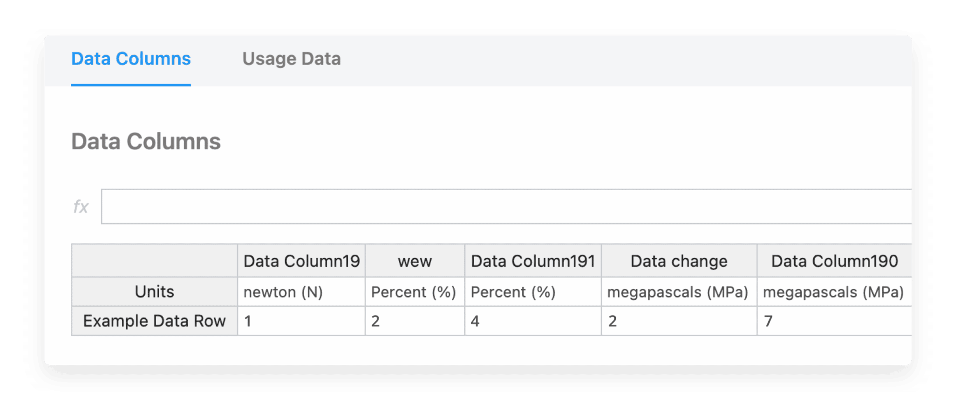Select example value 1 cell

point(301,321)
